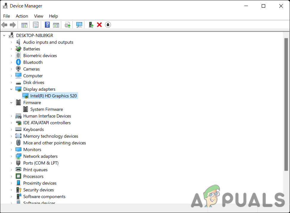
Task: Click the Batteries category icon
Action: pyautogui.click(x=18, y=49)
